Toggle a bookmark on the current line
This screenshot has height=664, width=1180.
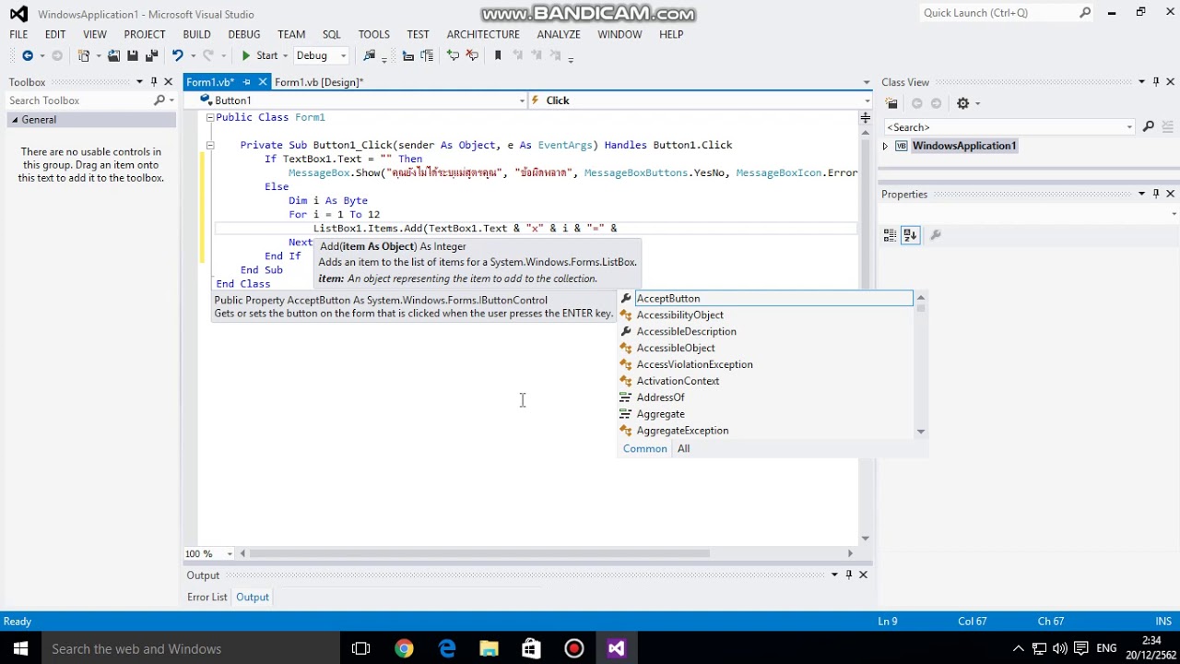[x=498, y=56]
